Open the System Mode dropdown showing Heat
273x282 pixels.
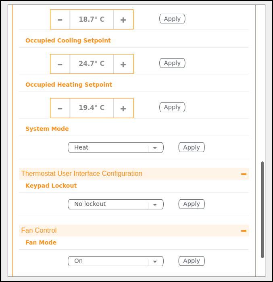tap(116, 148)
